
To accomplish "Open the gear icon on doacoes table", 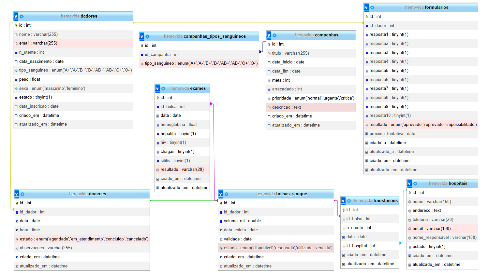I will (22, 194).
